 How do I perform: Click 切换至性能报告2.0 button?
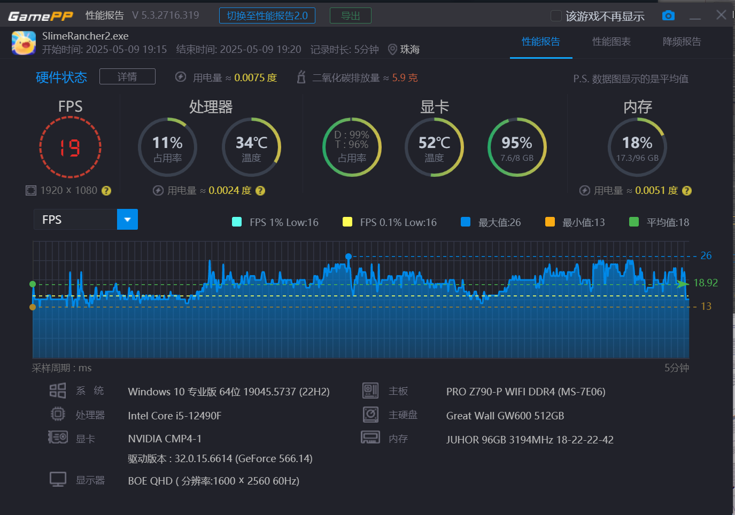coord(267,15)
